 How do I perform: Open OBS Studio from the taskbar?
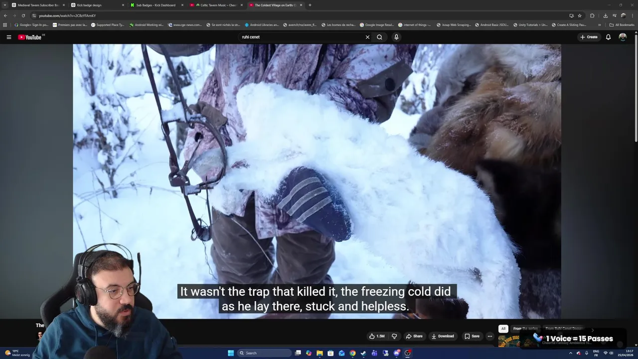(x=408, y=353)
